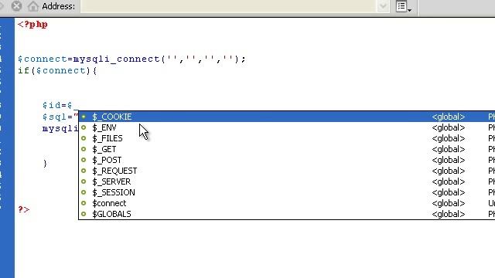Viewport: 495px width, 278px height.
Task: Select $_ENV from the autocomplete list
Action: 287,127
